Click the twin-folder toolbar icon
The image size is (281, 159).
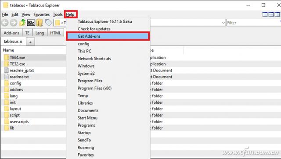tap(40, 23)
